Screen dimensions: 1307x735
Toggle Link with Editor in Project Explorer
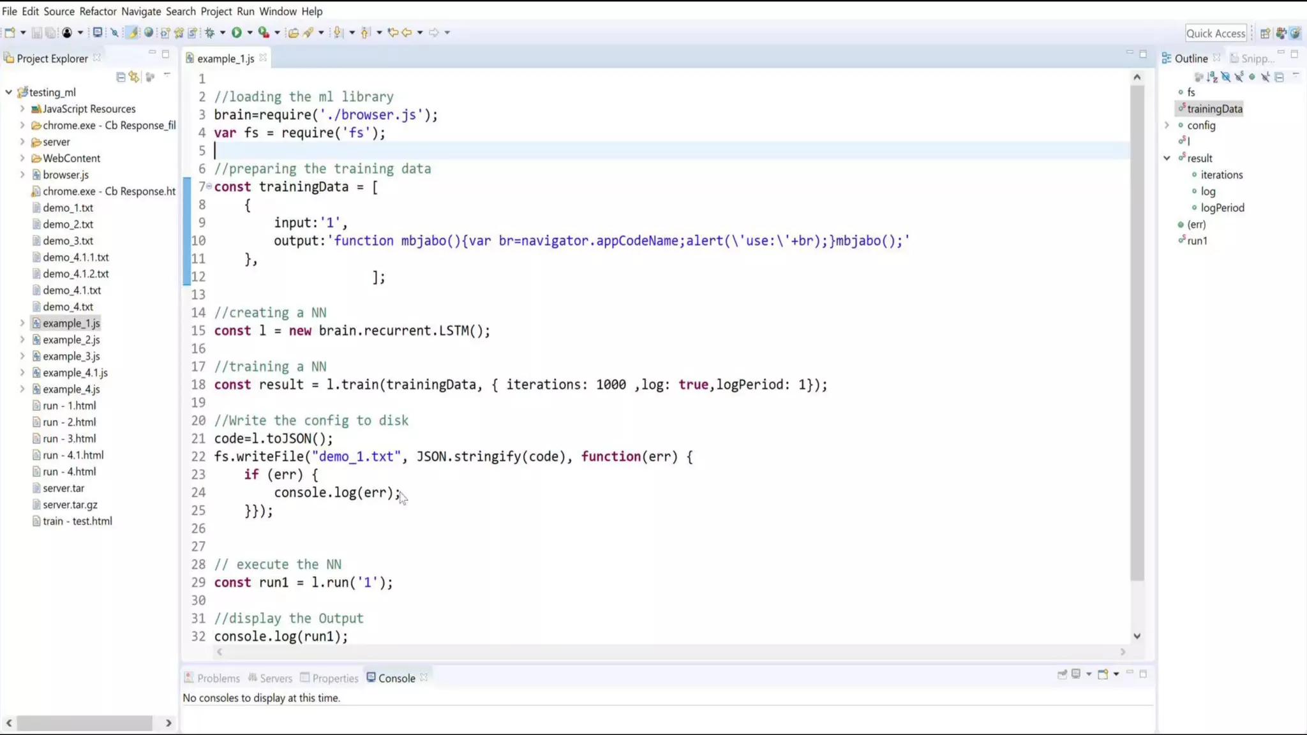tap(134, 77)
